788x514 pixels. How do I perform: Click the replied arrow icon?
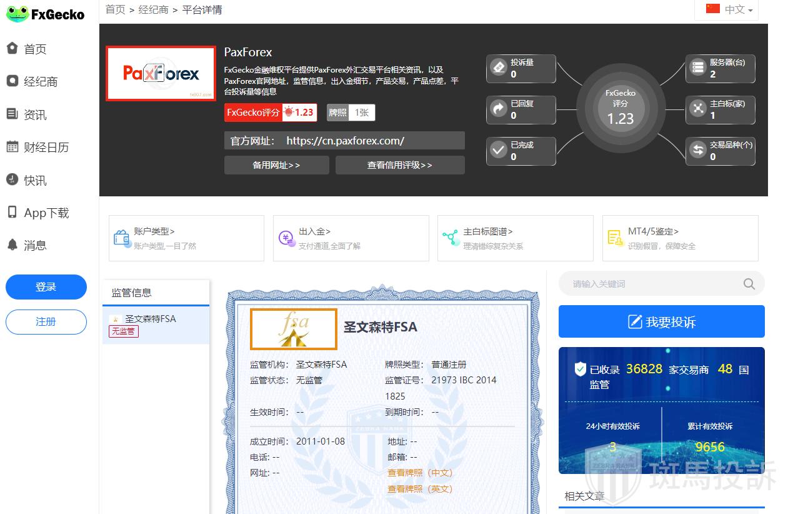(x=499, y=109)
